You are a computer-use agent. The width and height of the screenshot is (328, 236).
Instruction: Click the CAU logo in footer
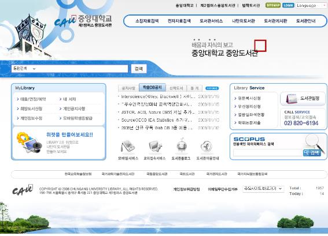click(23, 190)
